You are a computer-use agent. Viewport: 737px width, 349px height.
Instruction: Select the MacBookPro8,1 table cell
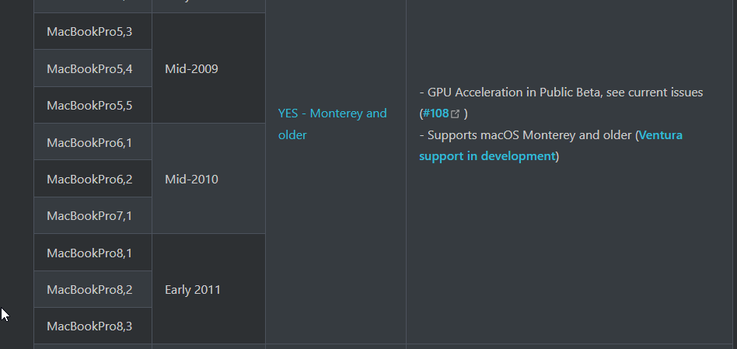coord(89,253)
